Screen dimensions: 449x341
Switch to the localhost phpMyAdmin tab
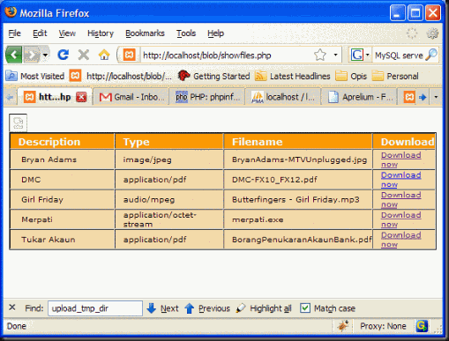point(283,97)
